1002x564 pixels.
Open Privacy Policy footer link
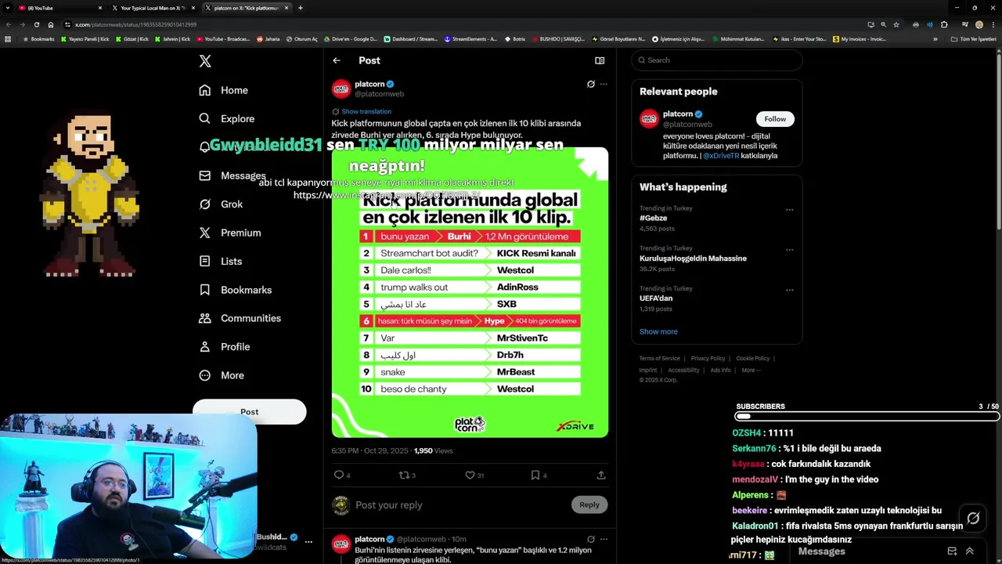[x=708, y=359]
